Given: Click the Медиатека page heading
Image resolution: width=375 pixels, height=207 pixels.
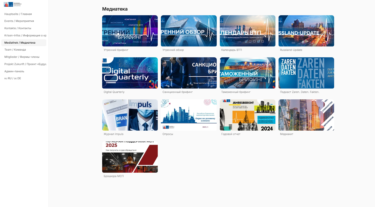Looking at the screenshot, I should [115, 9].
